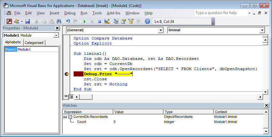Open the Edit menu

pyautogui.click(x=28, y=13)
